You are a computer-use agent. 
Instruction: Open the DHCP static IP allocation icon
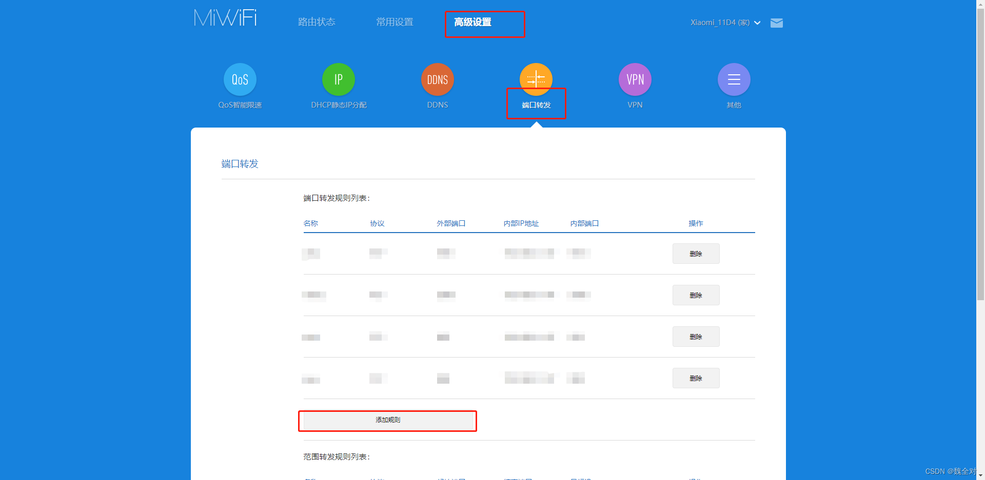[339, 79]
